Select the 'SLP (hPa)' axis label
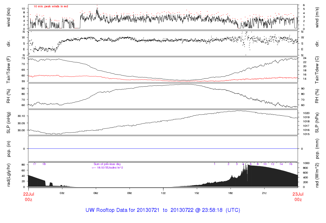This screenshot has height=223, width=326. click(x=317, y=122)
